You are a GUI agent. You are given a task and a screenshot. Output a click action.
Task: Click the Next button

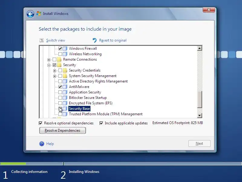click(199, 143)
